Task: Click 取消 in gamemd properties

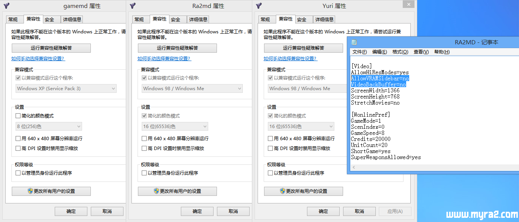Action: point(107,211)
